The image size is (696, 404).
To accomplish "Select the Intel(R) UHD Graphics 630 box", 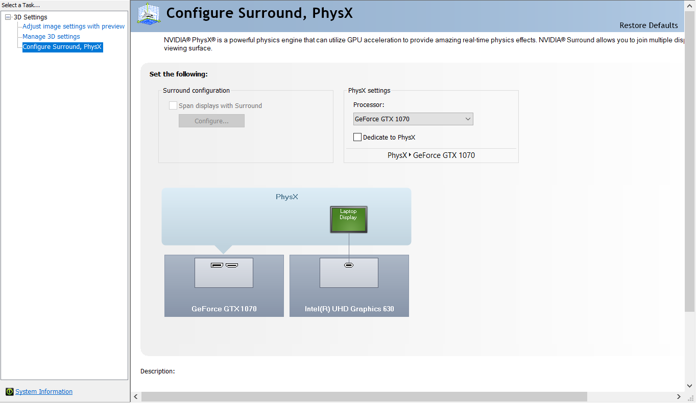I will (x=349, y=286).
